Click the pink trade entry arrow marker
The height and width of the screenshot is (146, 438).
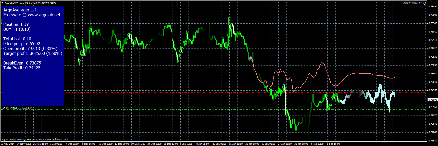tap(251, 58)
